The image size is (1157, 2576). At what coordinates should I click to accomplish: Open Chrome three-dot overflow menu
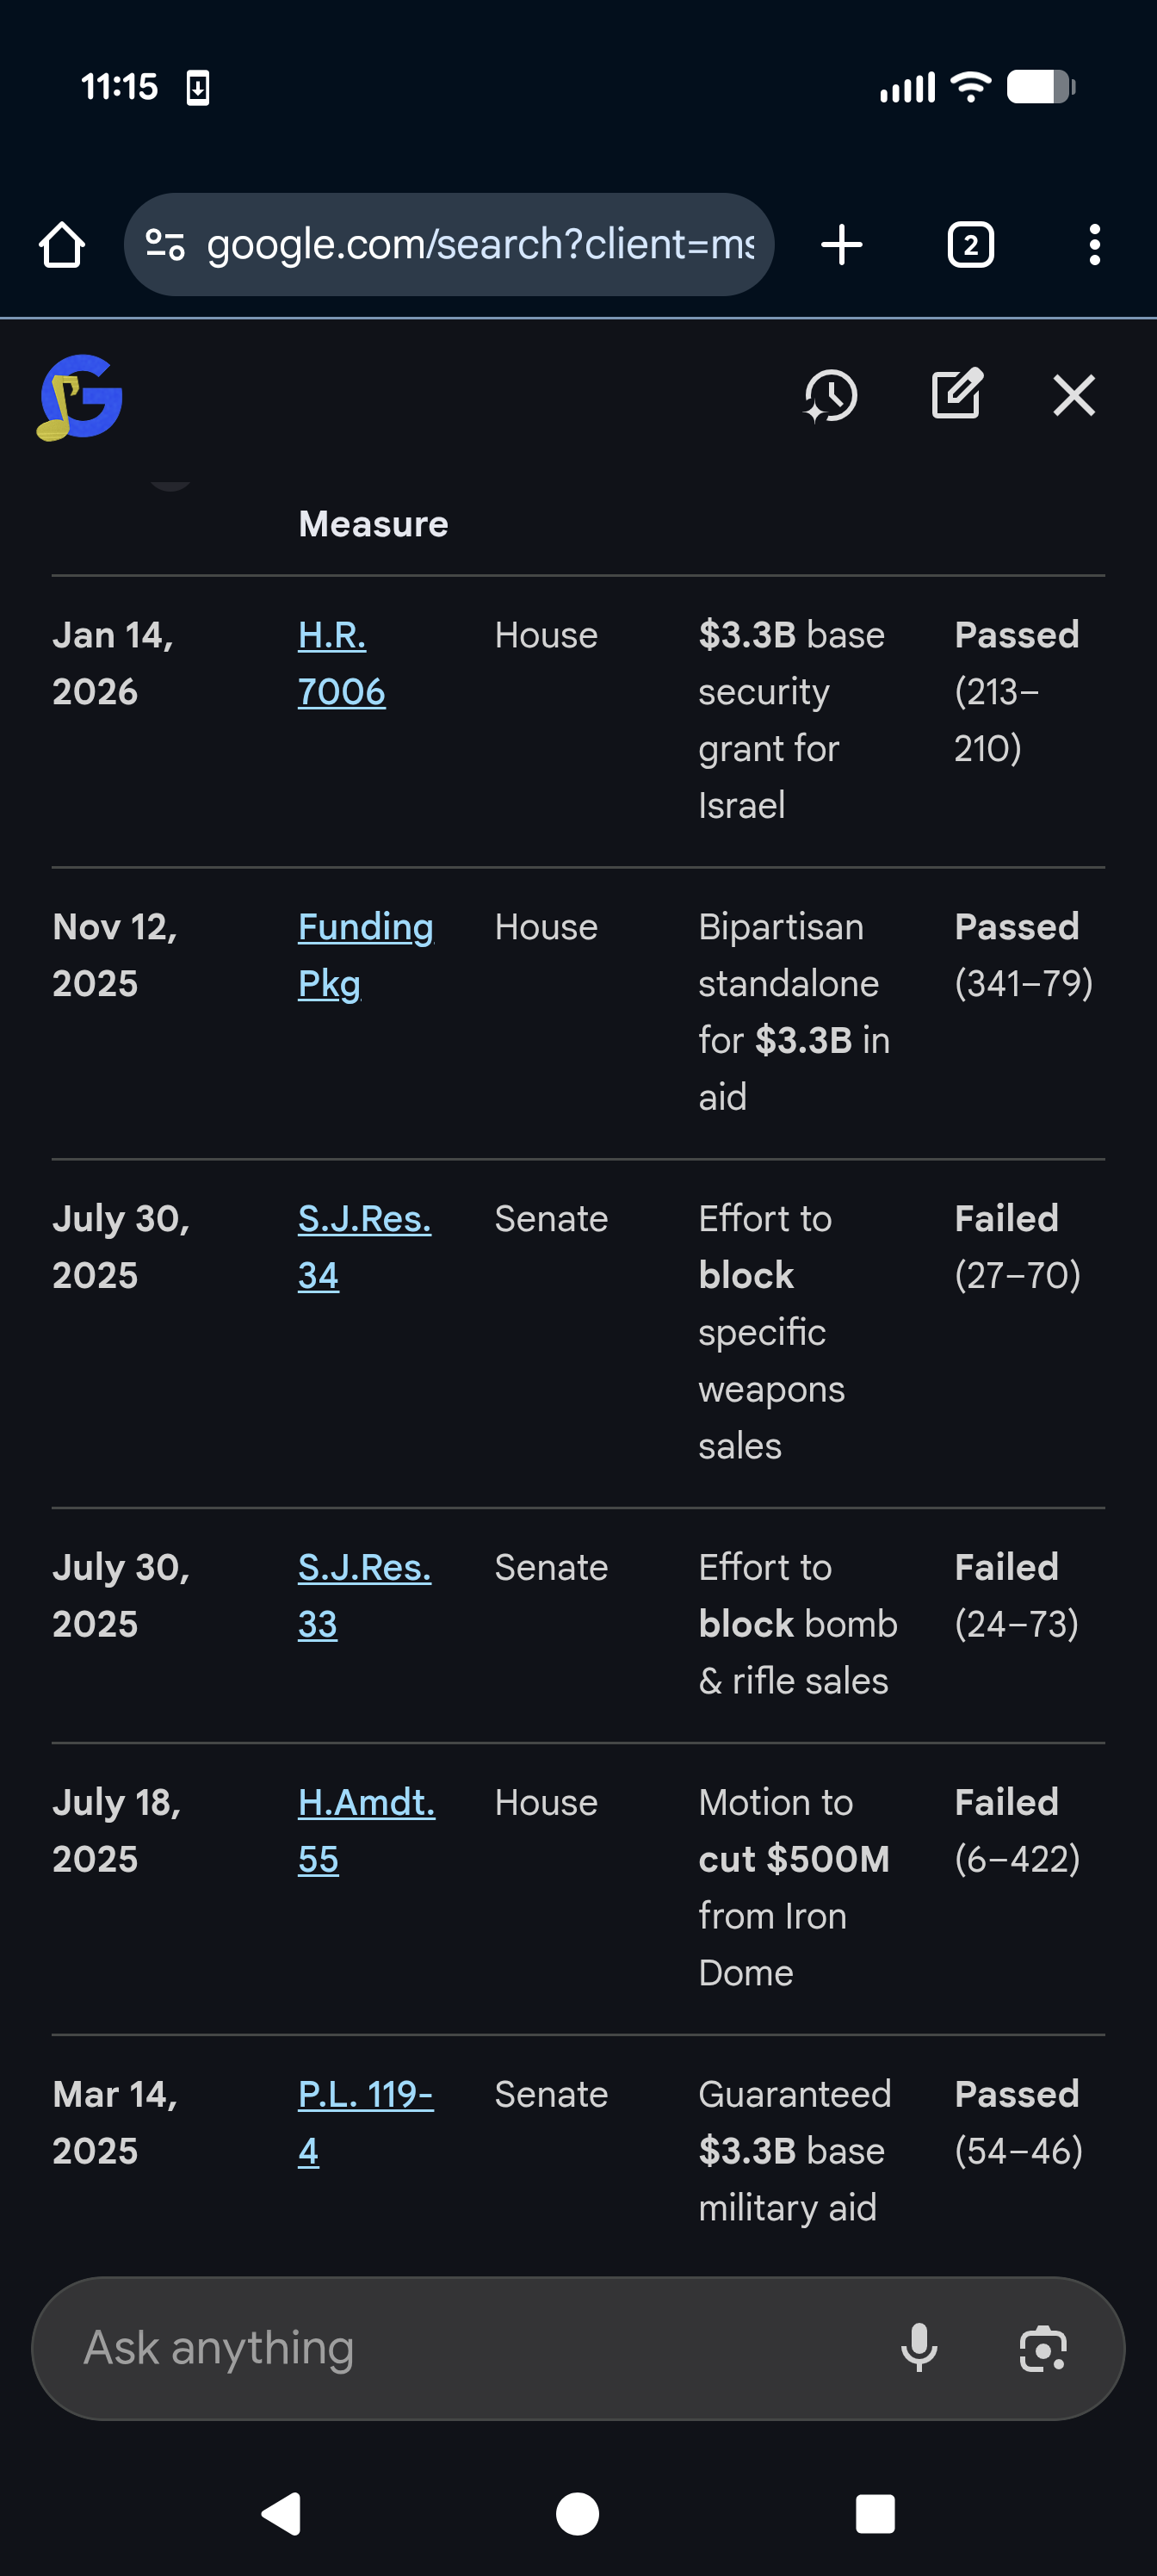1094,245
